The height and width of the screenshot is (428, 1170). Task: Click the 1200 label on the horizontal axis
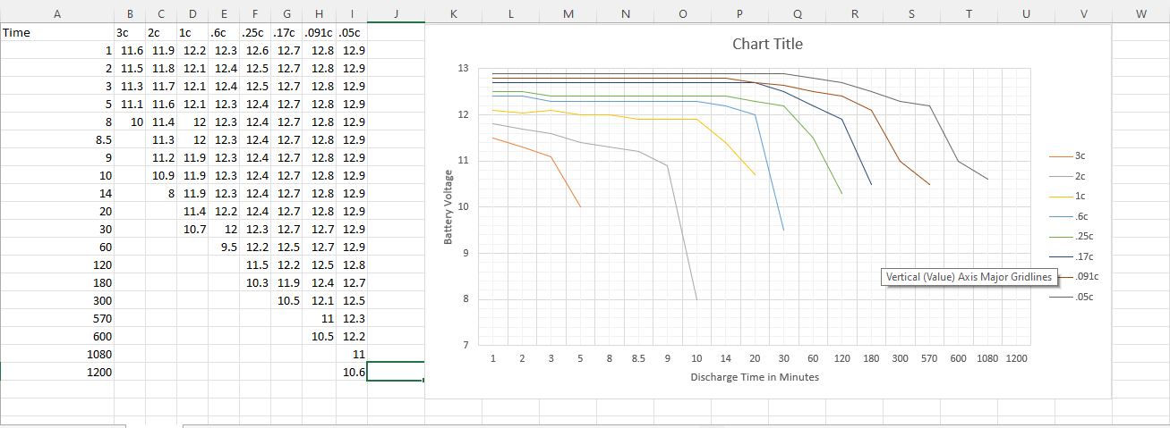1016,358
